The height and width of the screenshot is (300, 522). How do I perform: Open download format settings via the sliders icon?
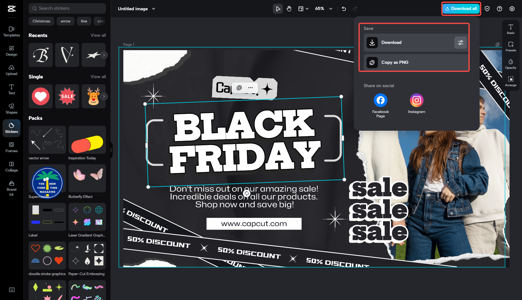coord(460,43)
